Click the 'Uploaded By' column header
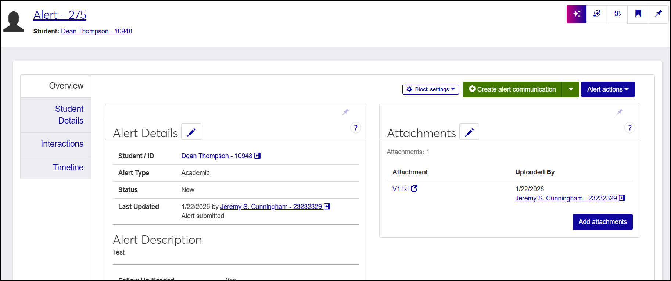Image resolution: width=671 pixels, height=281 pixels. [x=535, y=172]
